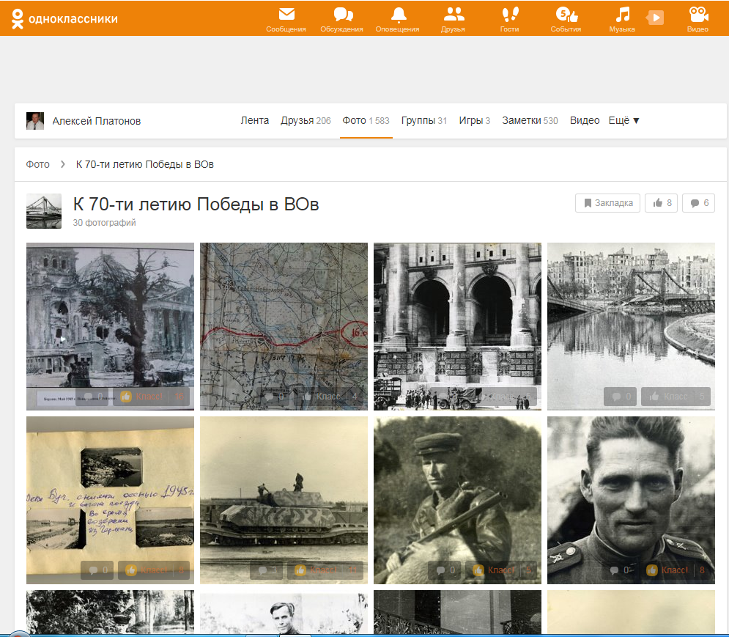Image resolution: width=729 pixels, height=637 pixels.
Task: Open comments on the ruined domed building photo
Action: point(92,397)
